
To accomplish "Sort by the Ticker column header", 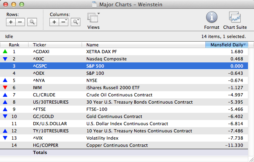I will pyautogui.click(x=56, y=45).
